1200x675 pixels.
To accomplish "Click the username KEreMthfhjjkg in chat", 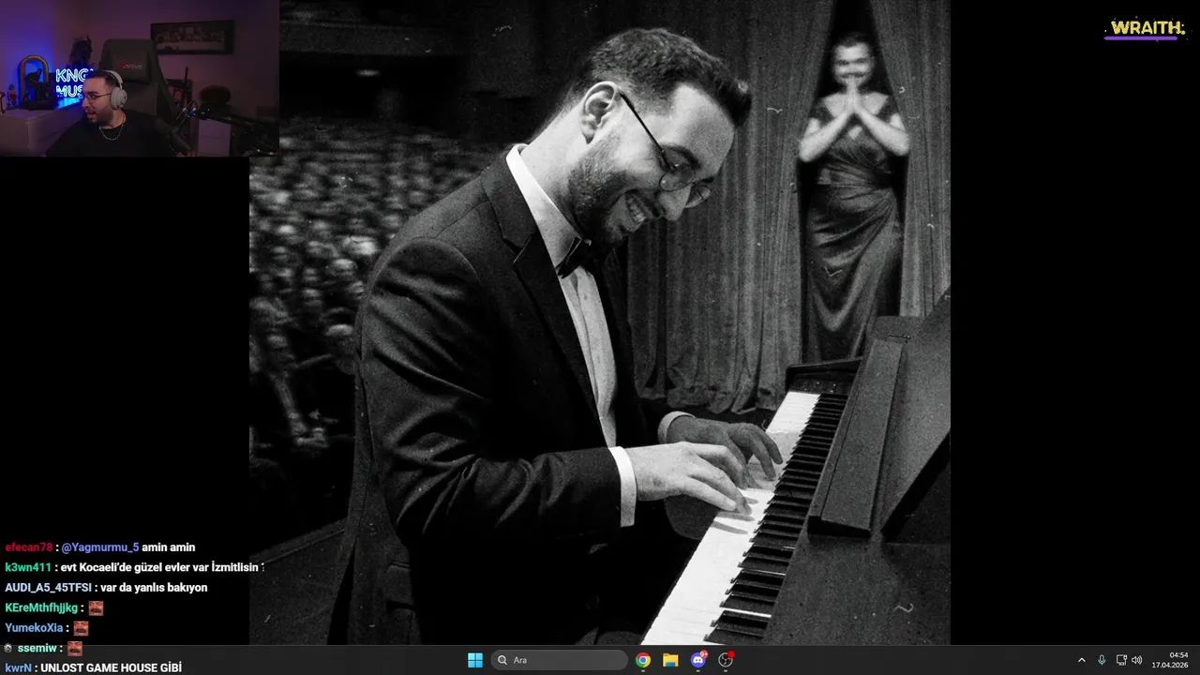I will (41, 607).
